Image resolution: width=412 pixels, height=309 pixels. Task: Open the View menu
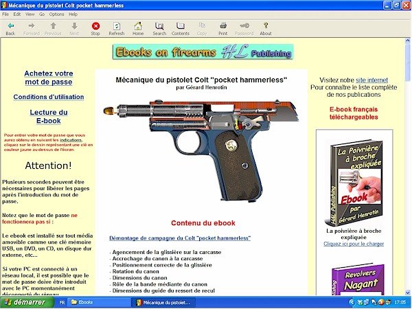30,14
